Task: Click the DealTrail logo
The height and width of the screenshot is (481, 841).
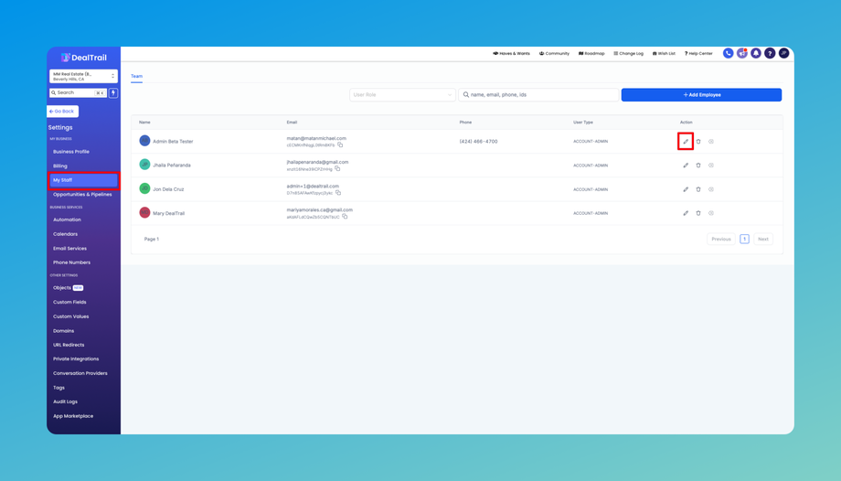Action: click(x=84, y=58)
